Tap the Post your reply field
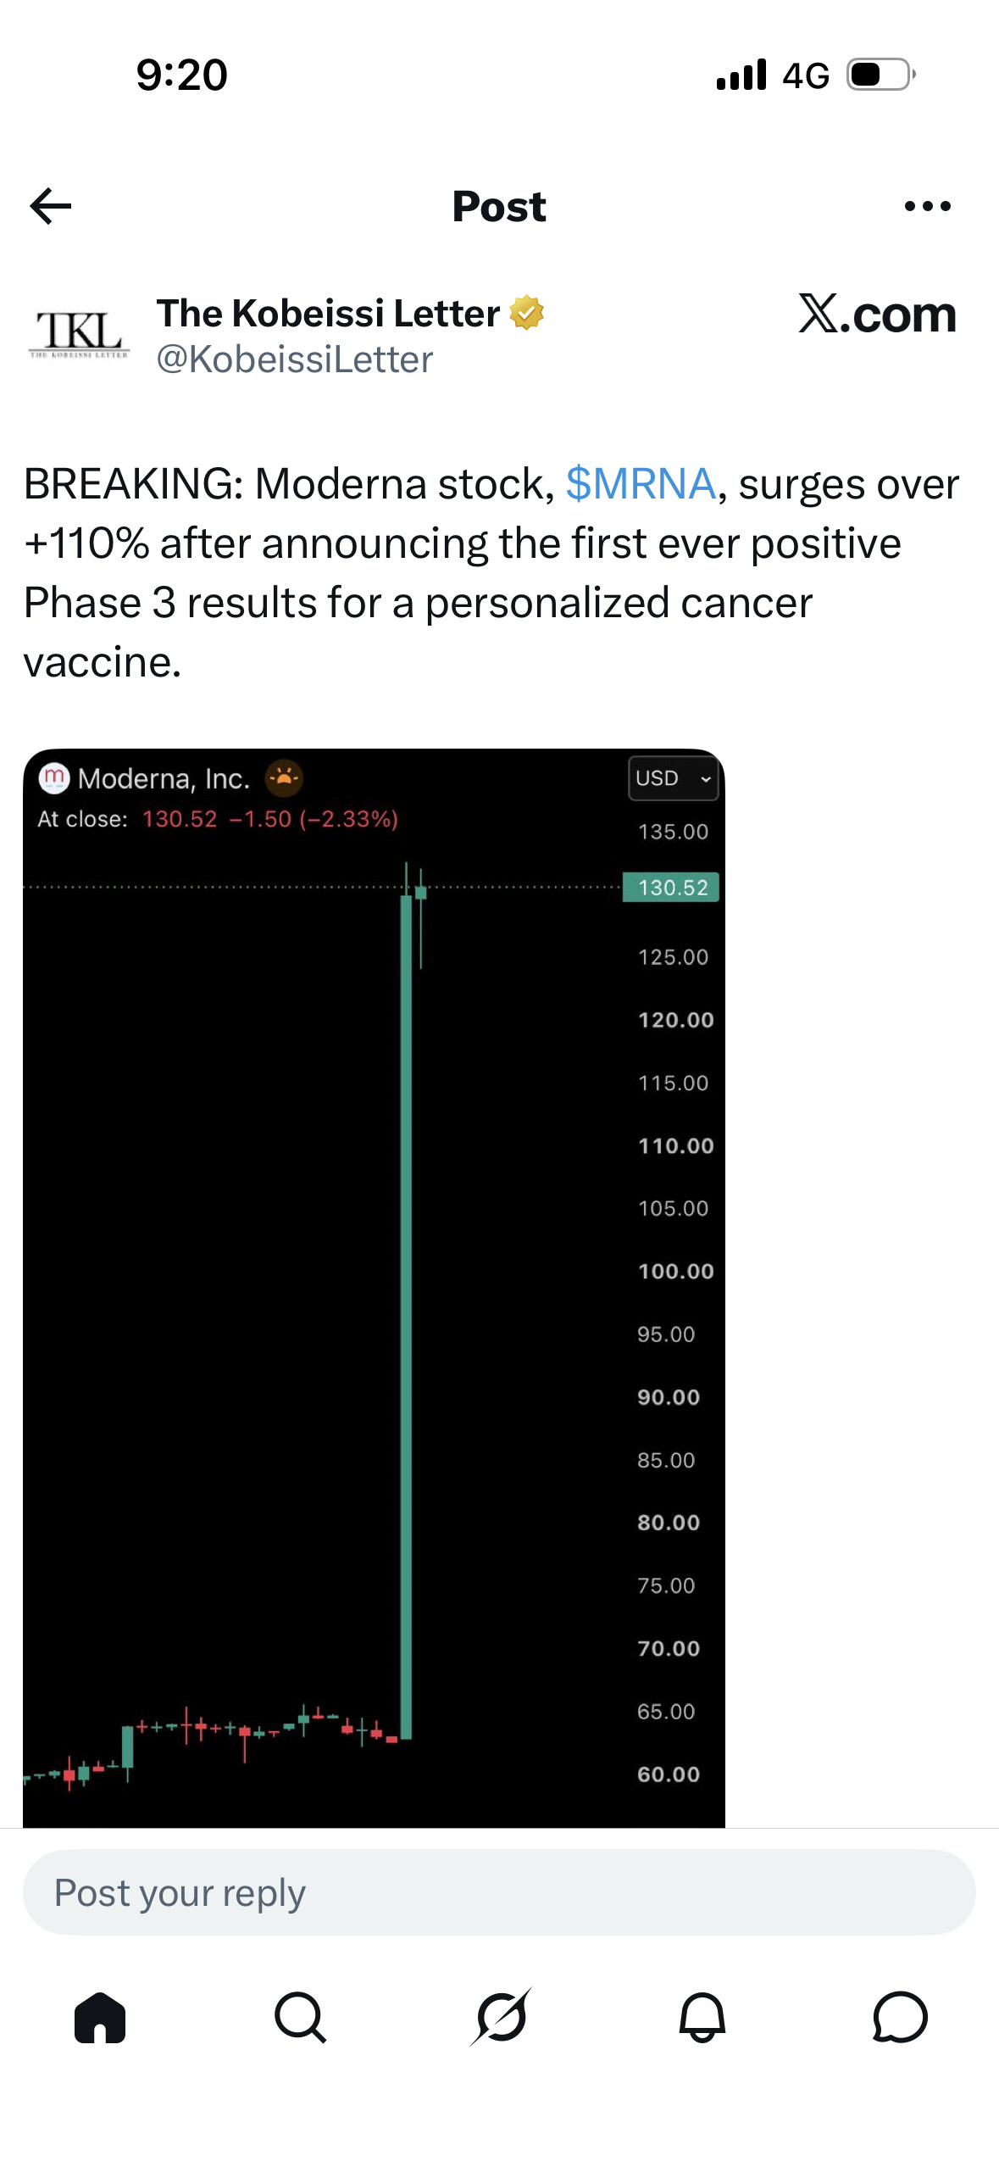 coord(499,1892)
